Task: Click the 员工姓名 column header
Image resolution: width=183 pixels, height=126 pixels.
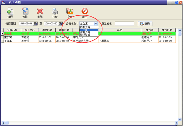Action: click(x=29, y=30)
